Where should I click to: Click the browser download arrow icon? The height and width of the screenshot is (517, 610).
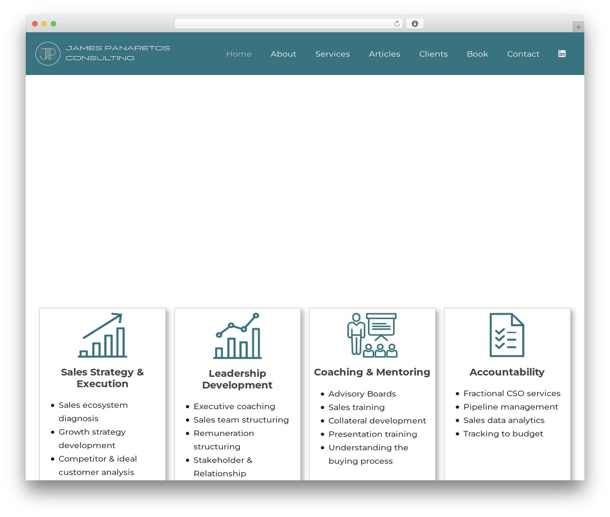coord(415,23)
